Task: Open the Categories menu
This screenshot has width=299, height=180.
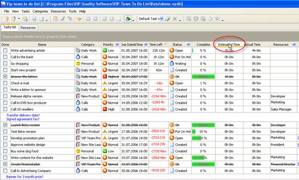Action: click(40, 11)
